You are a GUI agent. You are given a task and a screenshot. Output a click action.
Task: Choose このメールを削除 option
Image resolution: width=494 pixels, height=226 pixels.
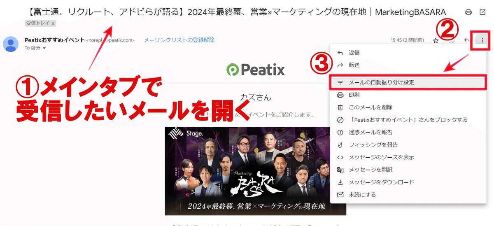[408, 107]
